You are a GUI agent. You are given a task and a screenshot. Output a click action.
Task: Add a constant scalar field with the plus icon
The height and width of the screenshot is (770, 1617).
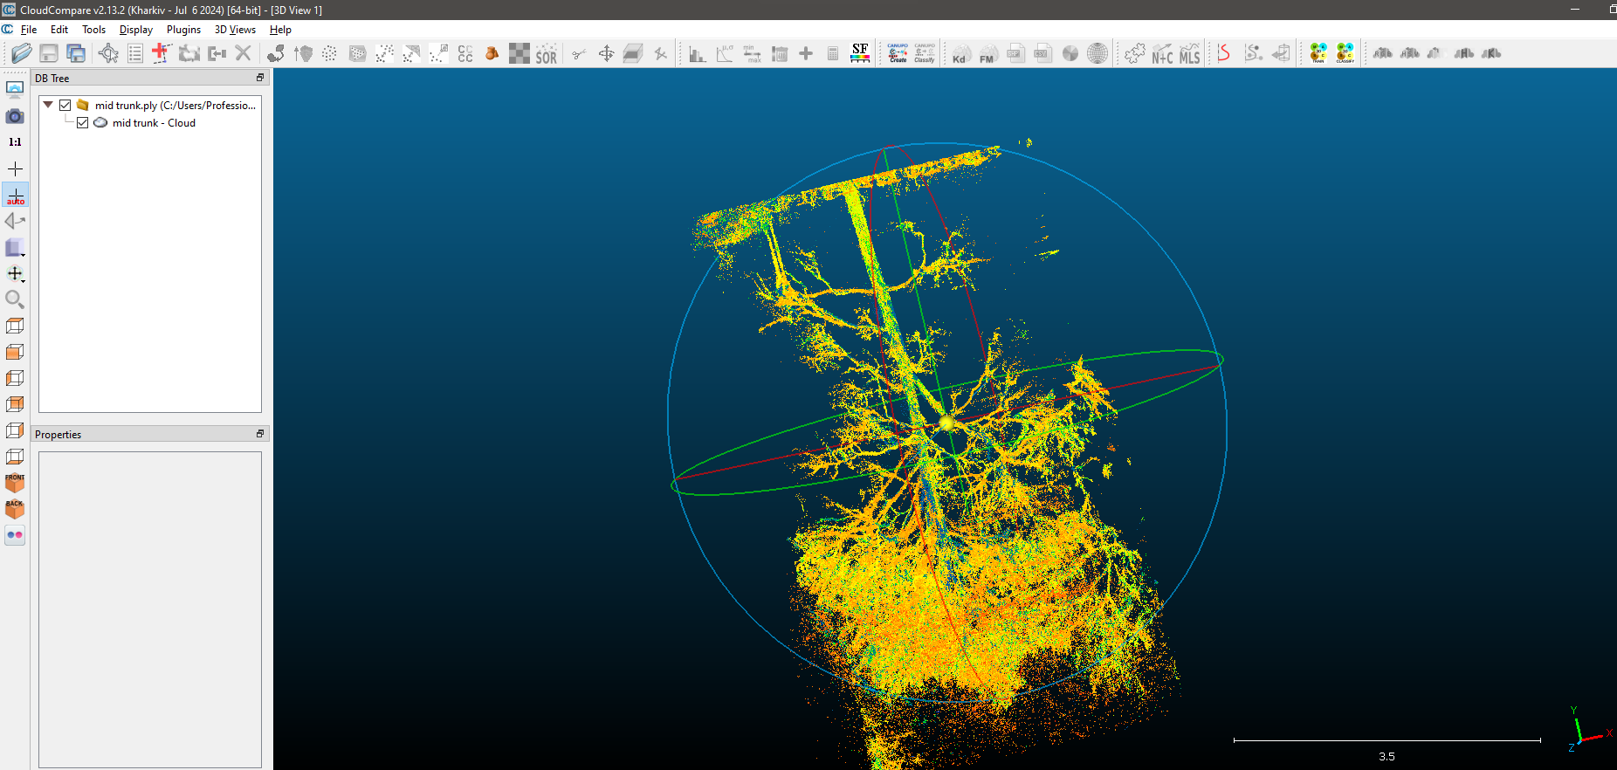tap(806, 53)
